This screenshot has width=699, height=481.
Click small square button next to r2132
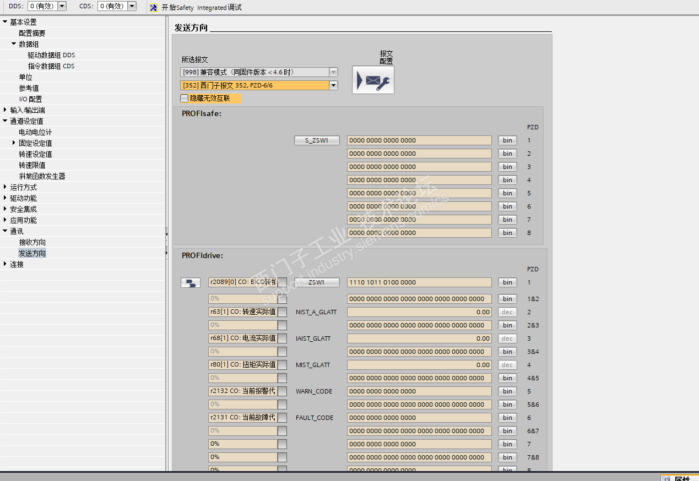282,391
